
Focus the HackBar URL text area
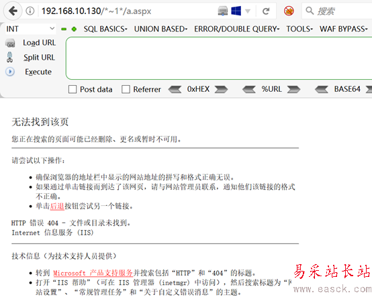219,58
